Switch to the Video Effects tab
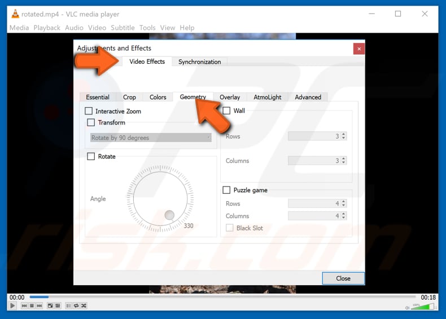 (x=147, y=61)
